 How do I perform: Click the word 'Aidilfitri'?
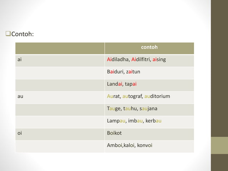pos(141,60)
